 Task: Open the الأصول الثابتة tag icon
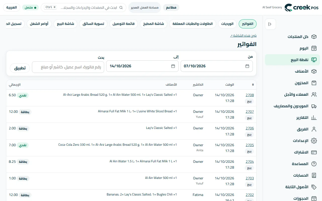point(314,187)
